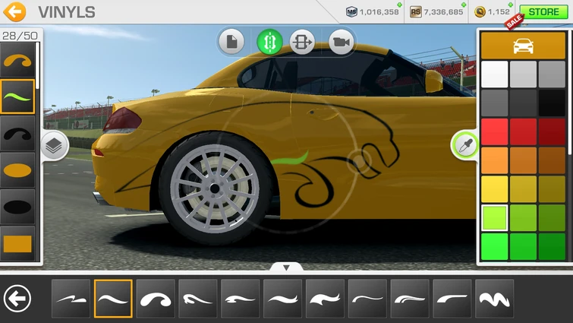Viewport: 573px width, 323px height.
Task: Choose ninth double-line swoosh vinyl
Action: point(410,299)
